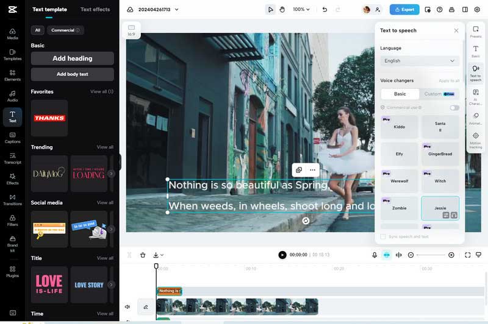Select the Jessie voice card
Screen dimensions: 488x324
(x=440, y=208)
